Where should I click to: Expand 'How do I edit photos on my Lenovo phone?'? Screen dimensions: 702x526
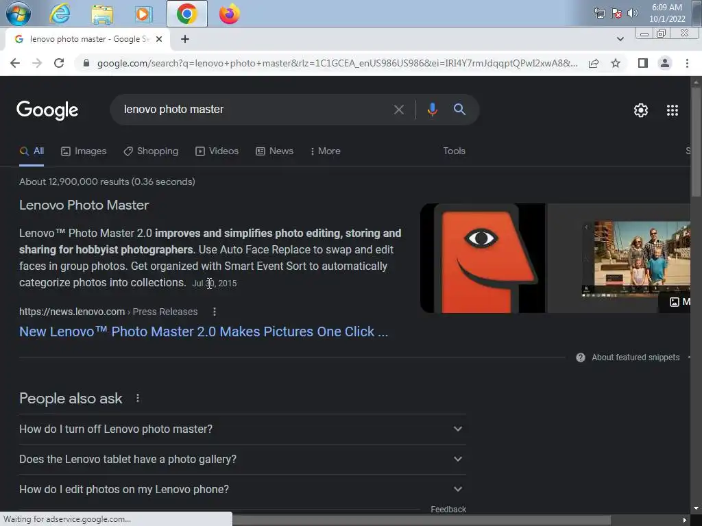click(242, 489)
